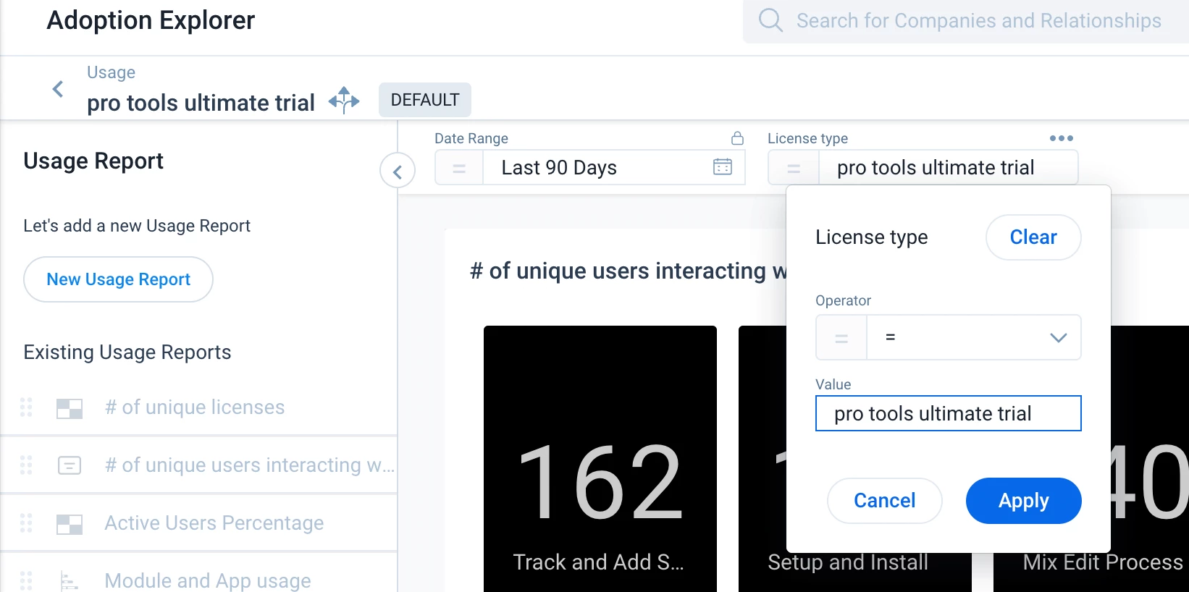This screenshot has width=1189, height=592.
Task: Open the Last 90 Days date range selector
Action: point(614,168)
